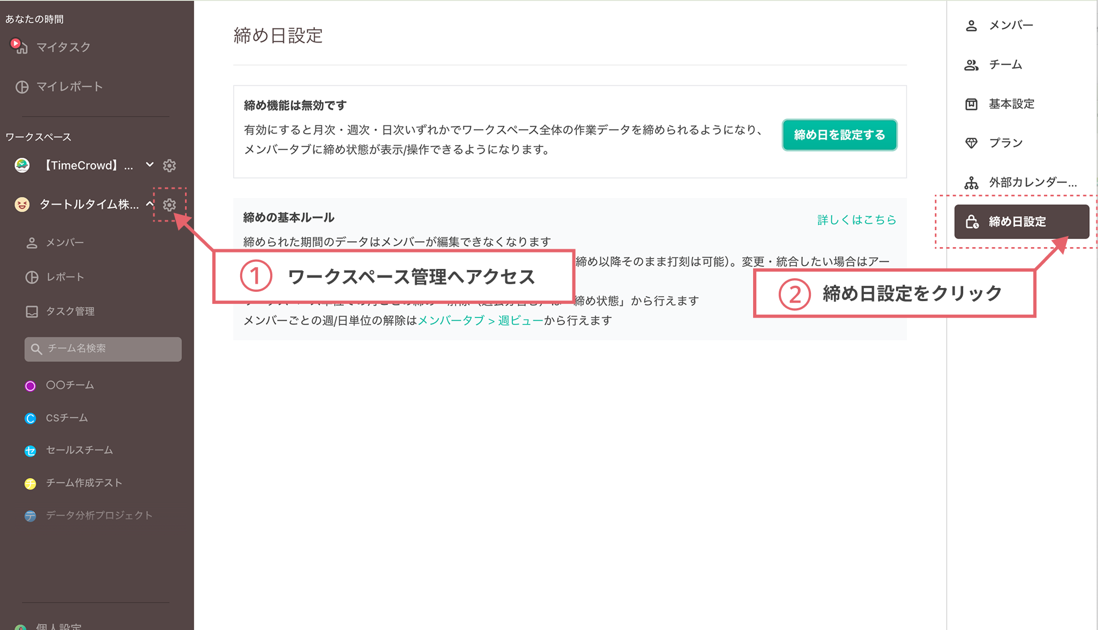Click person icon in right menu メンバー

coord(971,26)
